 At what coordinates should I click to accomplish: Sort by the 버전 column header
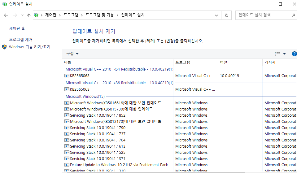pyautogui.click(x=240, y=62)
